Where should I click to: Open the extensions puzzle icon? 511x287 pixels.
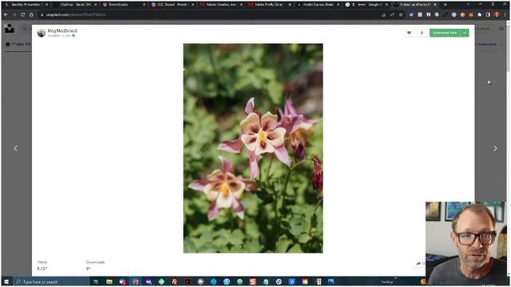[480, 14]
